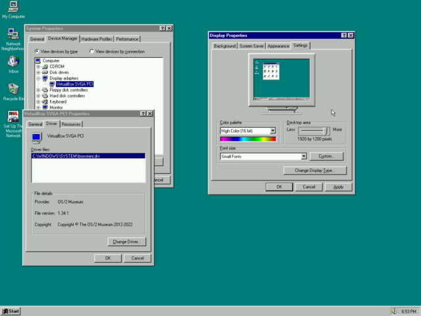Expand the Floppy disk controllers node

pyautogui.click(x=38, y=90)
